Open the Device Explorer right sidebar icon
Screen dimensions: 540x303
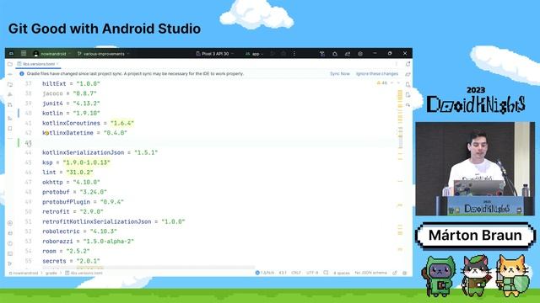point(408,95)
